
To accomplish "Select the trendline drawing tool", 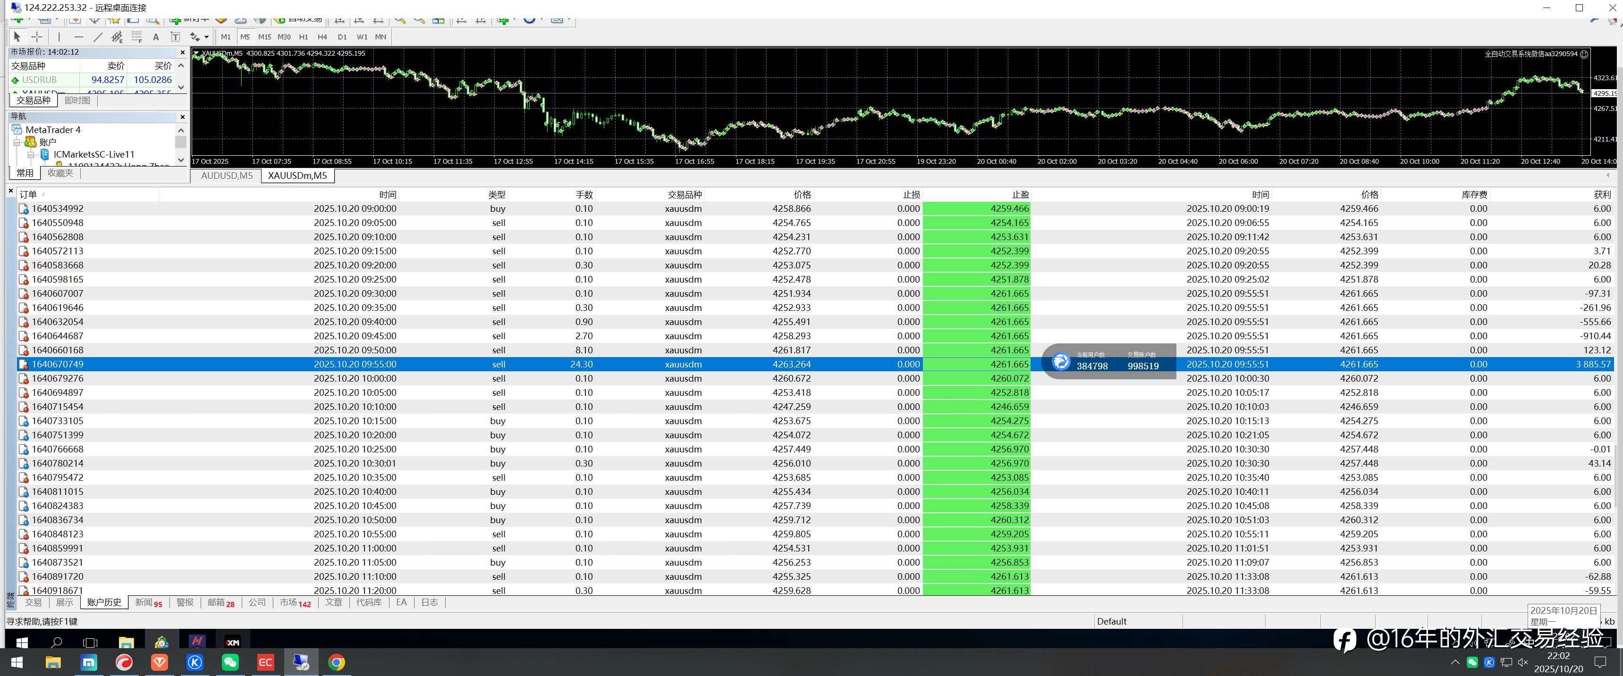I will [98, 37].
